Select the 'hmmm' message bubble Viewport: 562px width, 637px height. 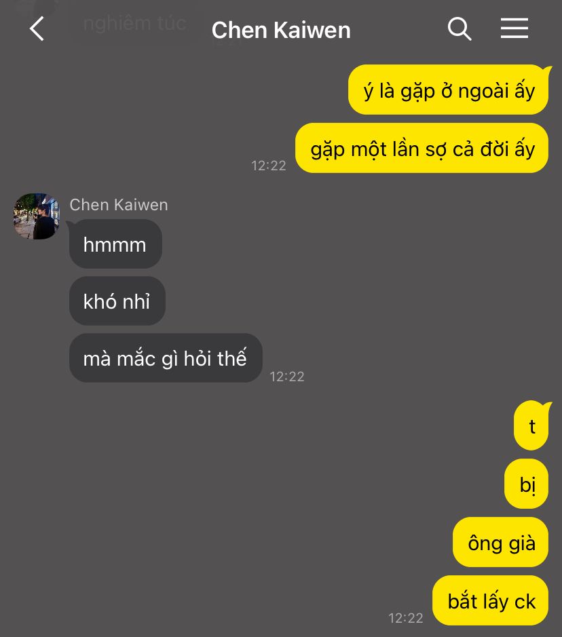(115, 244)
